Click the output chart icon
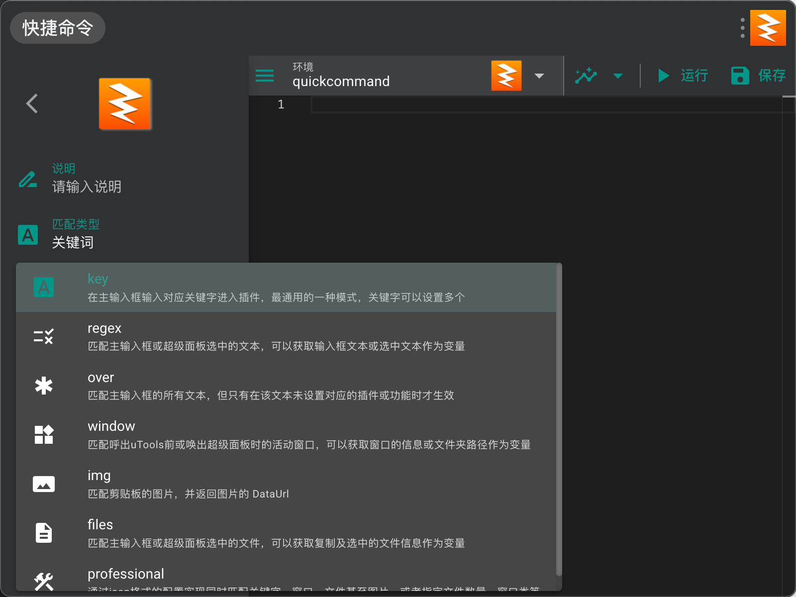 (587, 76)
